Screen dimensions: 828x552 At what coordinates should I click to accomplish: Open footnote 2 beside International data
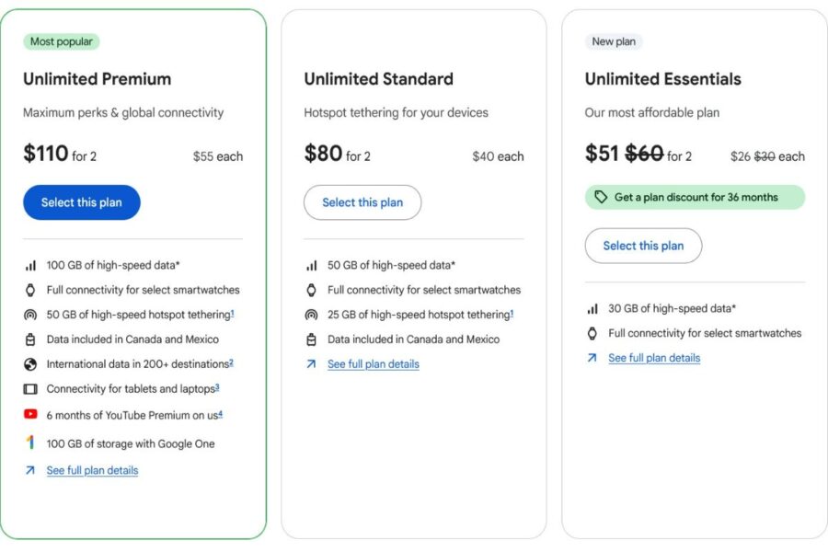coord(231,362)
